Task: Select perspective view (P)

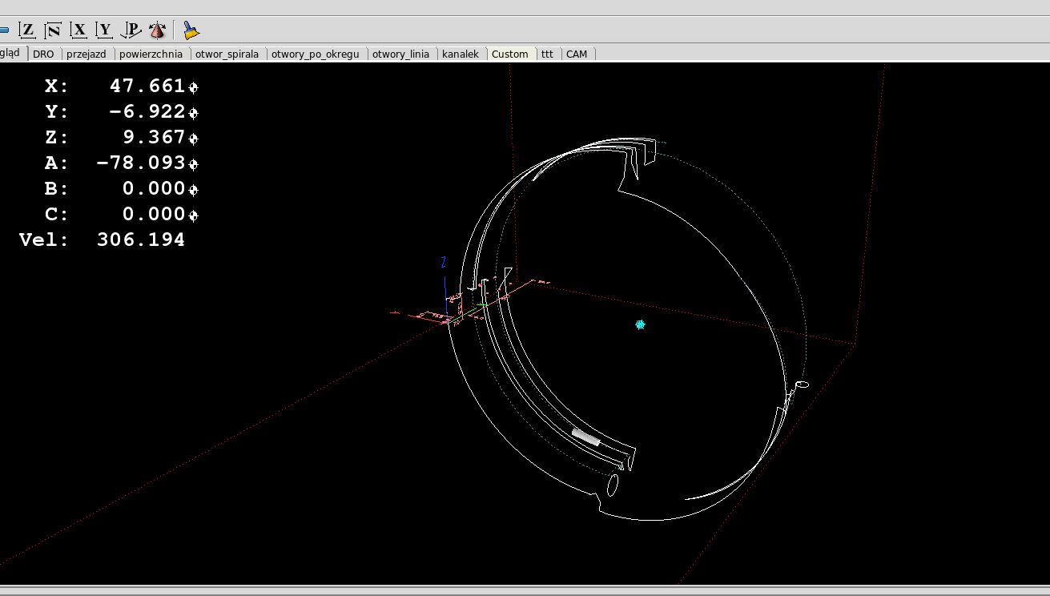Action: coord(131,30)
